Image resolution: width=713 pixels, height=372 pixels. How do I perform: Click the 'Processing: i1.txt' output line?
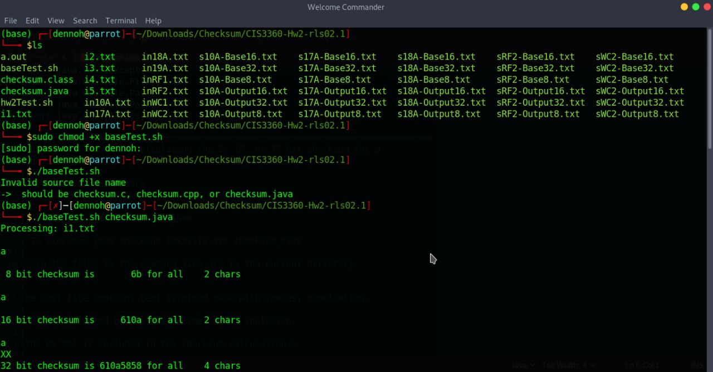click(47, 229)
